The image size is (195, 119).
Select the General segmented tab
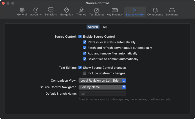[x=93, y=27]
